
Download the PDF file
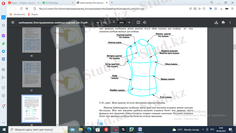[216, 22]
